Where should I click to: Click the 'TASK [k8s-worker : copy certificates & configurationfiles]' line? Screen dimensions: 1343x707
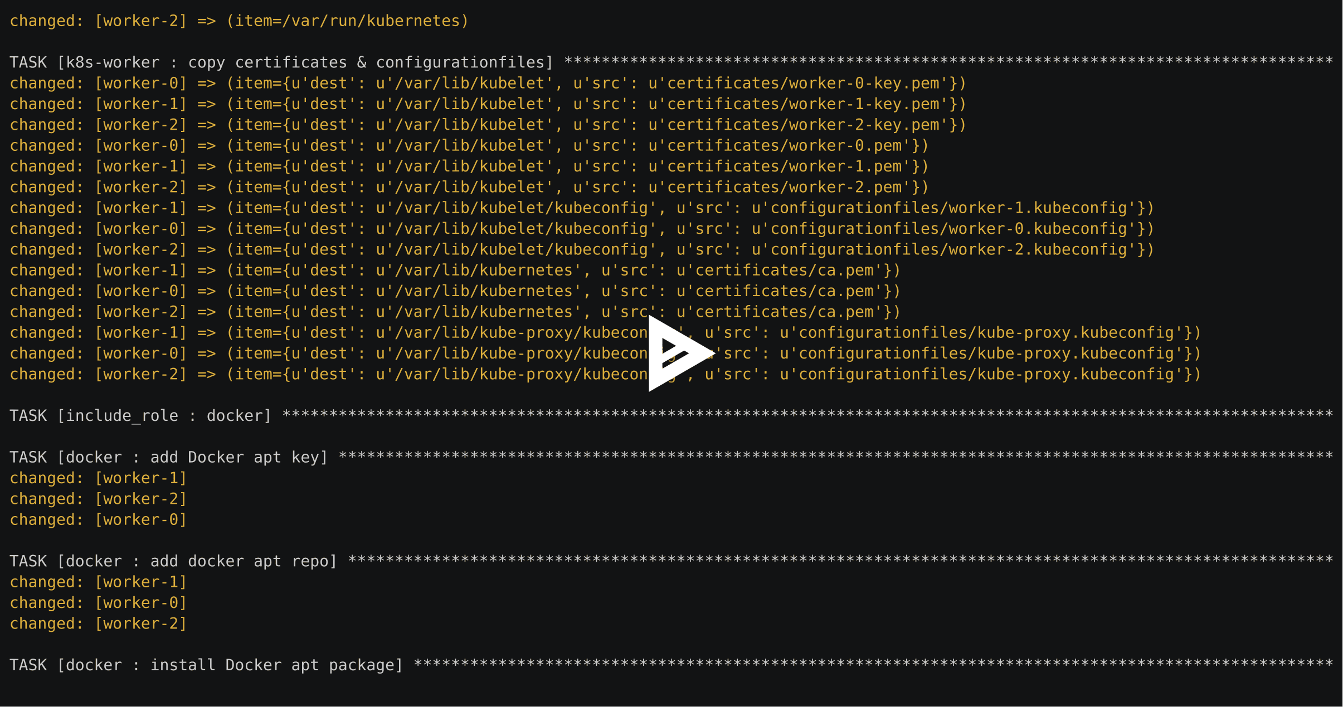pyautogui.click(x=671, y=62)
